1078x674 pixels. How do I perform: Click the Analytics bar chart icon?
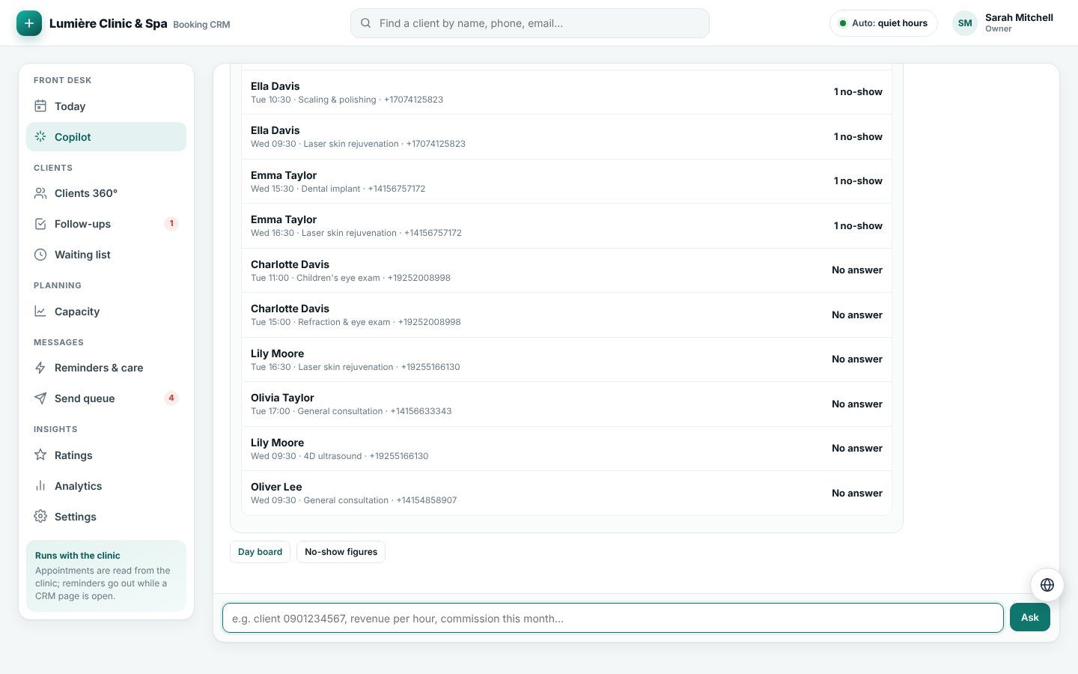40,486
